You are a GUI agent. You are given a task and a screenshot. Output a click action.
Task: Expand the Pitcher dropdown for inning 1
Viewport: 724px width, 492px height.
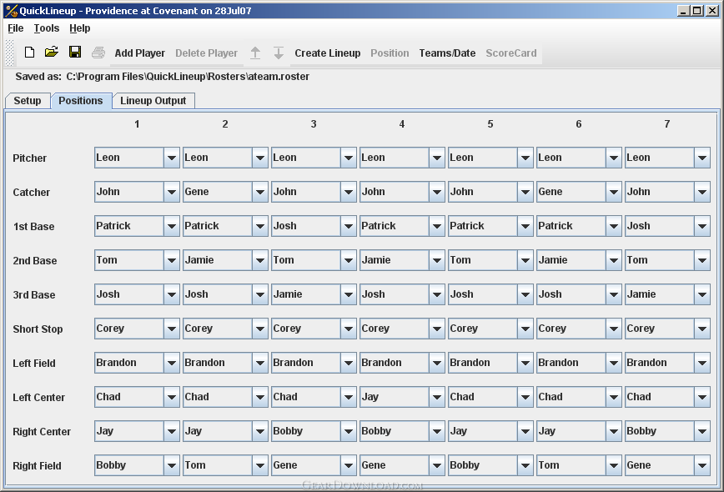pos(172,158)
